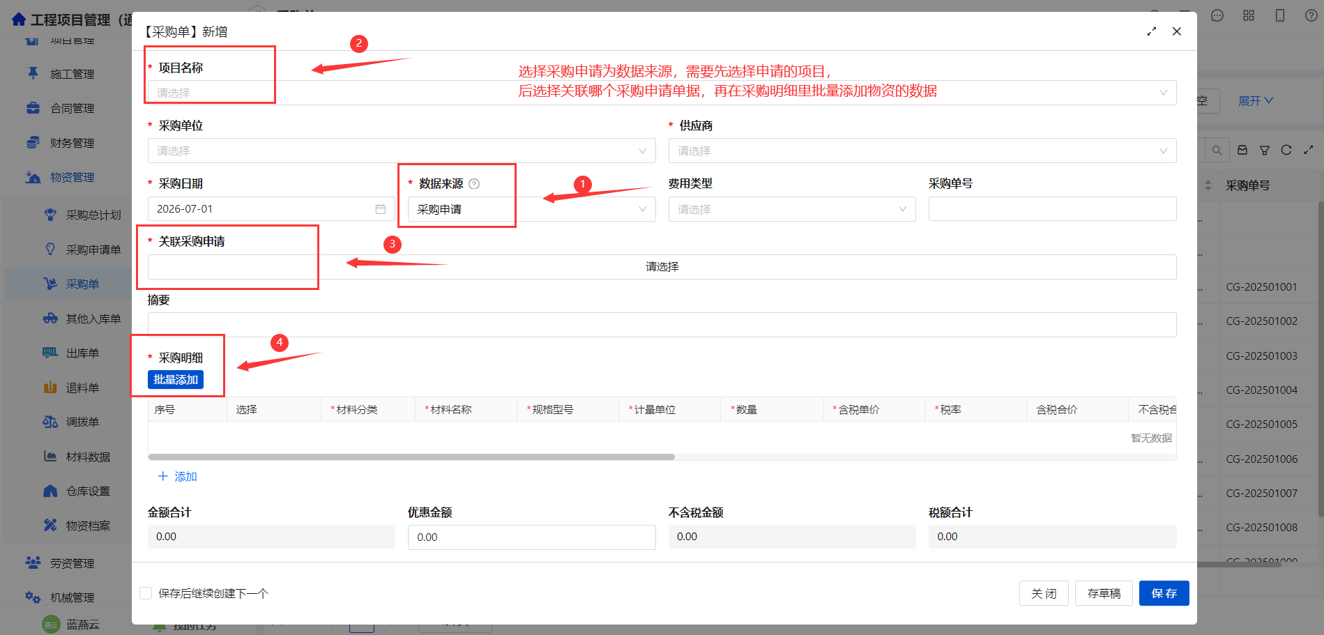Click the calendar icon in 采购日期 field

tap(381, 209)
